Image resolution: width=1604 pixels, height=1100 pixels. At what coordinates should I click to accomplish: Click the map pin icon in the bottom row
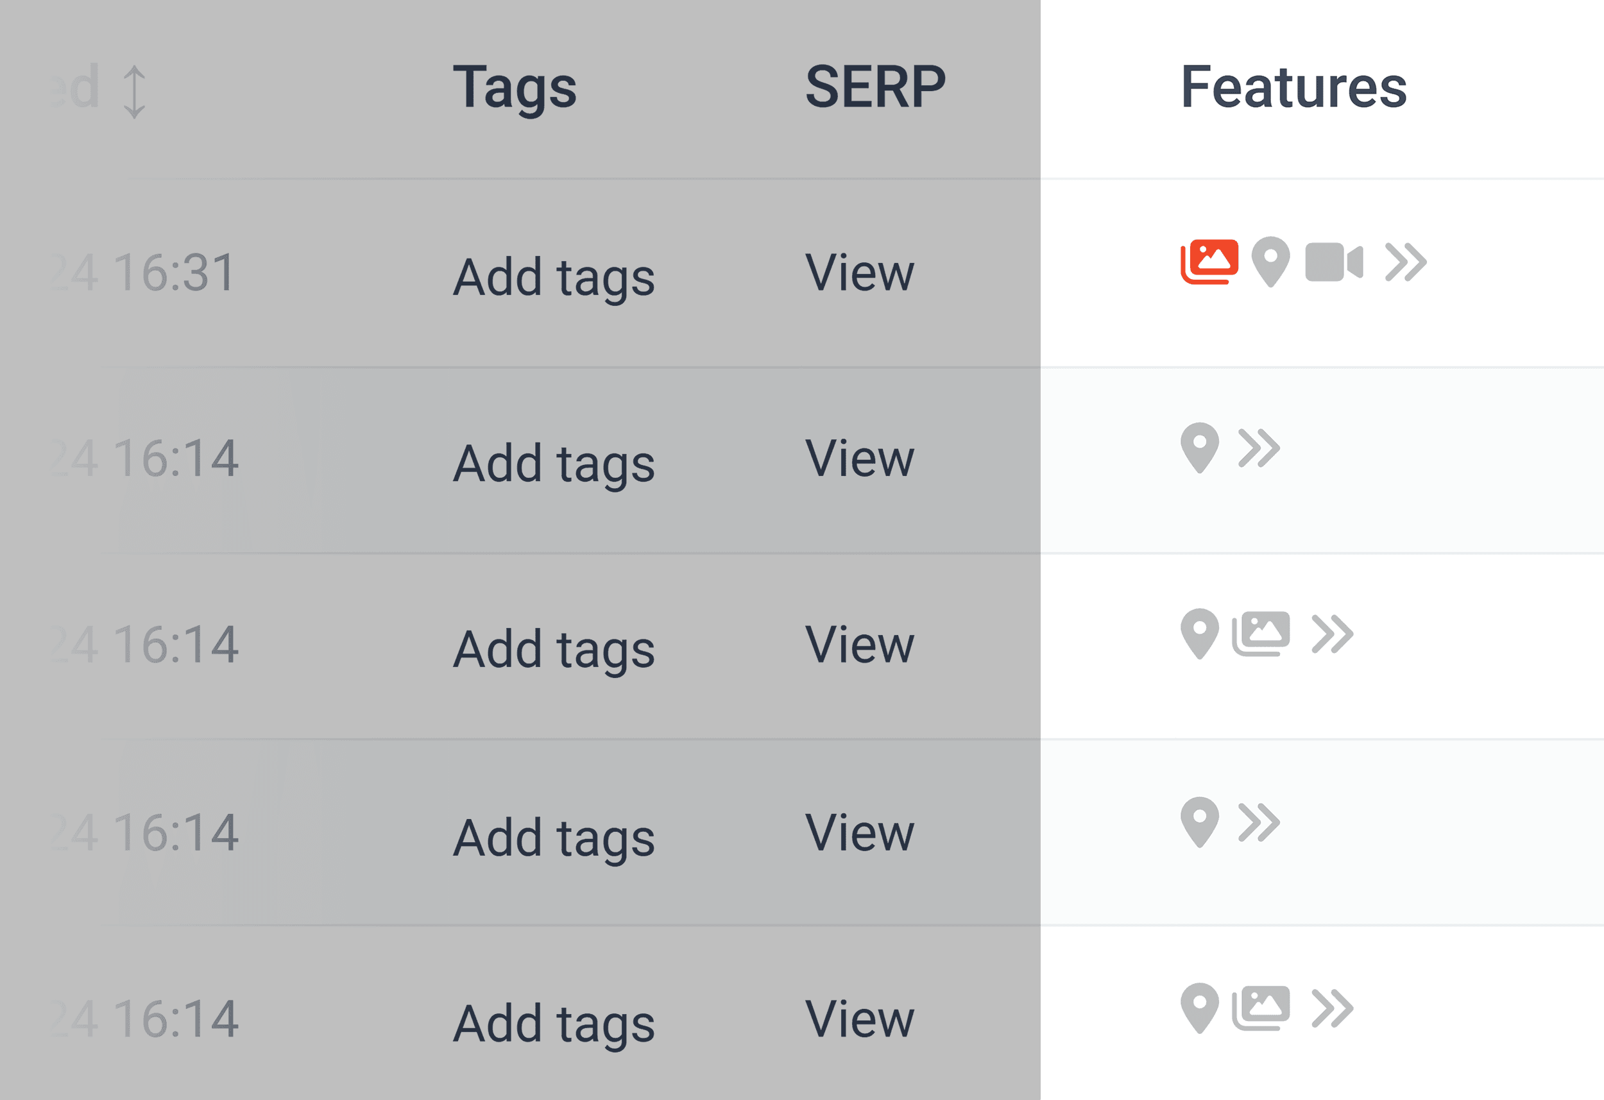coord(1200,1008)
